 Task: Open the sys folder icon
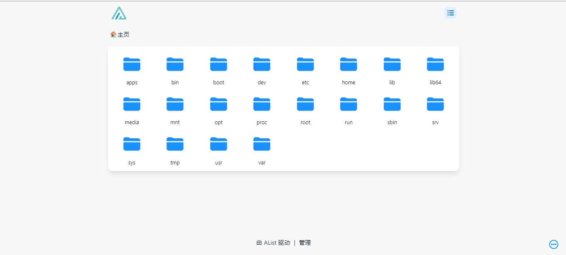point(132,144)
